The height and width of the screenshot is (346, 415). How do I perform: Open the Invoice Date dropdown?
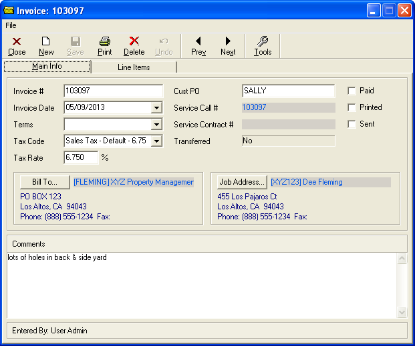(156, 107)
